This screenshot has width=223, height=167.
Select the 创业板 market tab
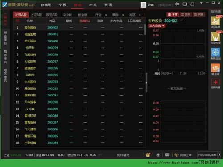coord(83,15)
